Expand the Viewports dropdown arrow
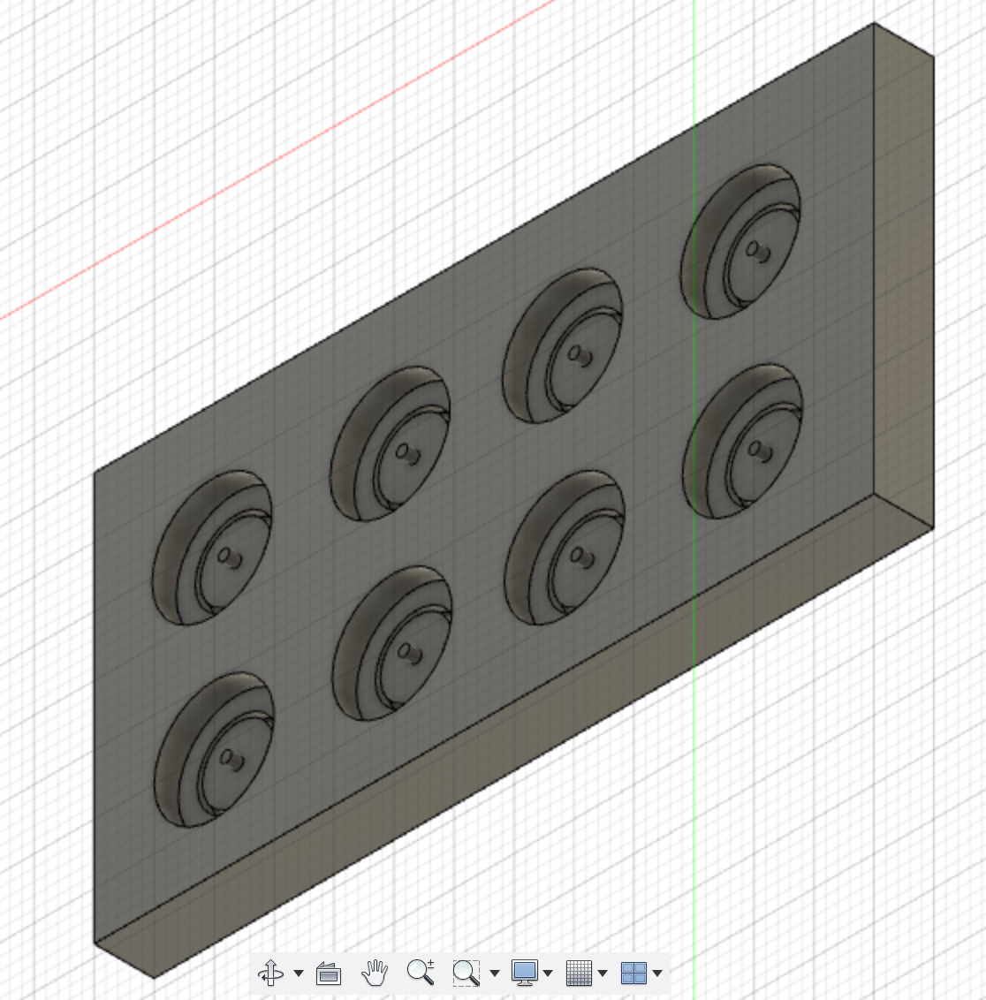 pos(657,973)
